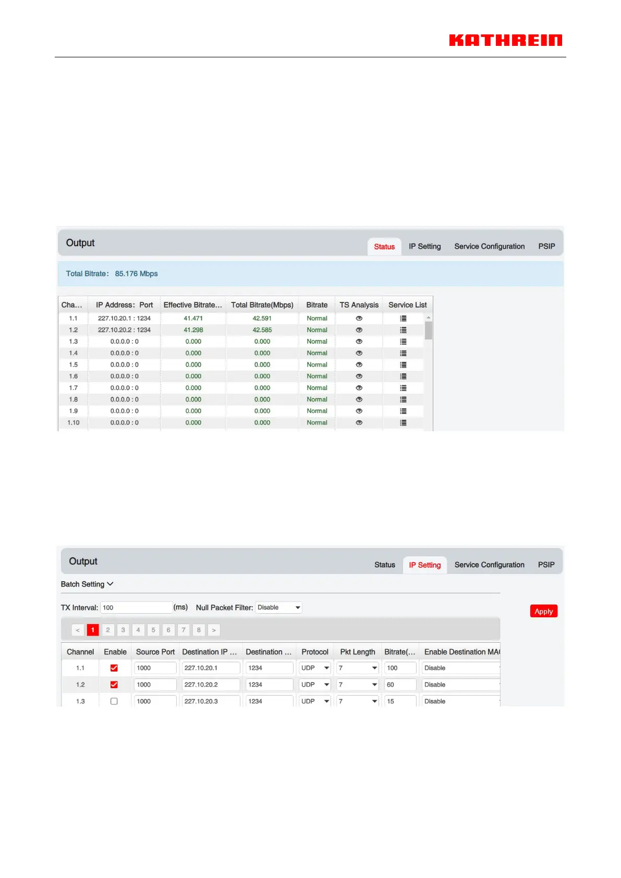The width and height of the screenshot is (621, 878).
Task: Show Service List for channel 1.7
Action: click(x=403, y=388)
